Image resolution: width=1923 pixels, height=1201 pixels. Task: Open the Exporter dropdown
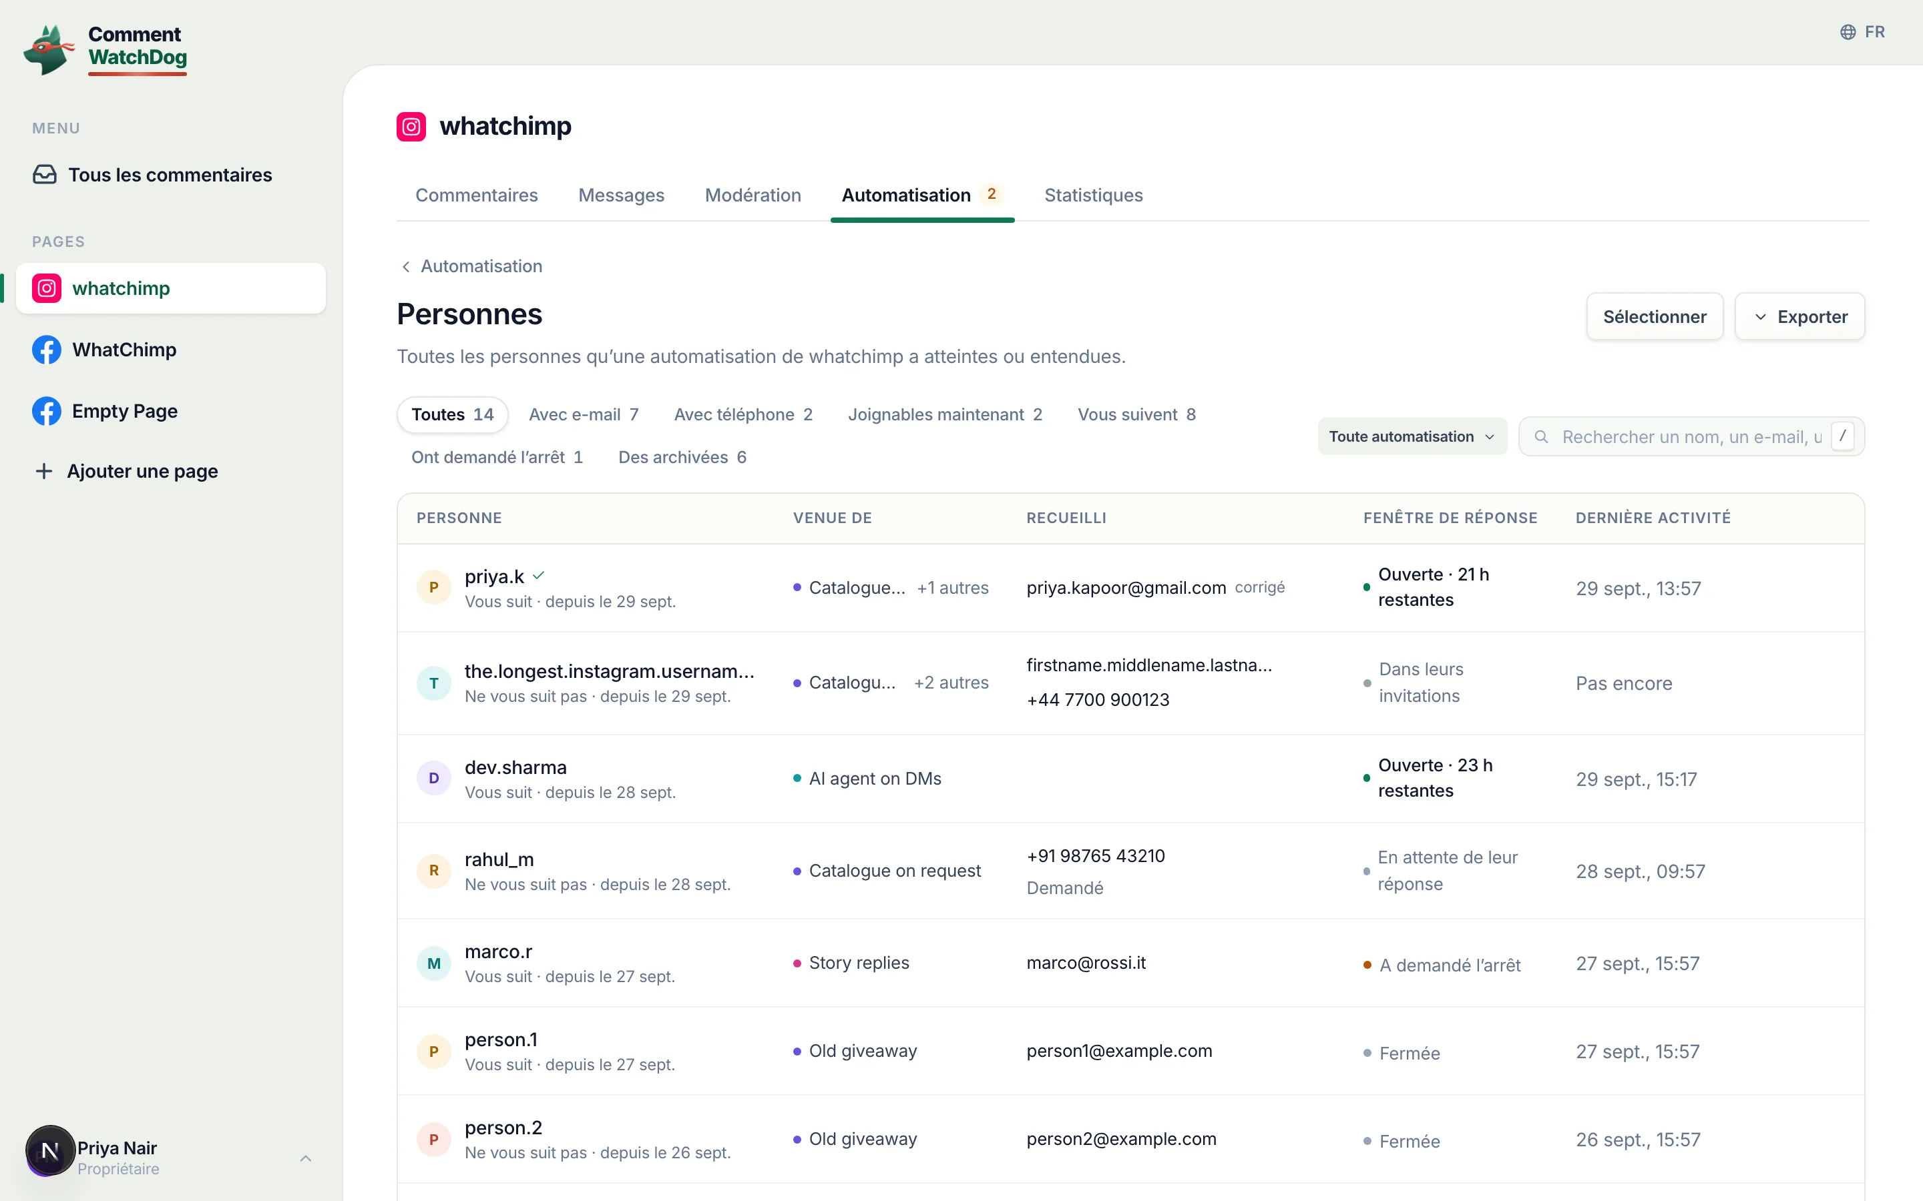pyautogui.click(x=1799, y=317)
